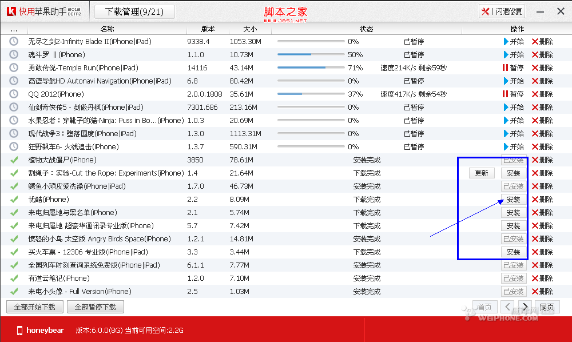Install 买火车票 12306 专业版
The image size is (572, 342).
coord(514,252)
